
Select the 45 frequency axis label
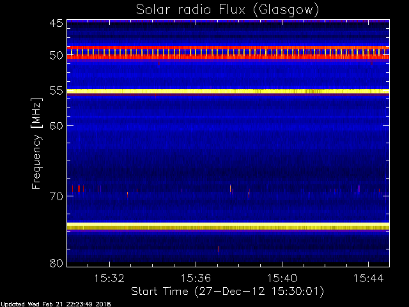(x=56, y=24)
